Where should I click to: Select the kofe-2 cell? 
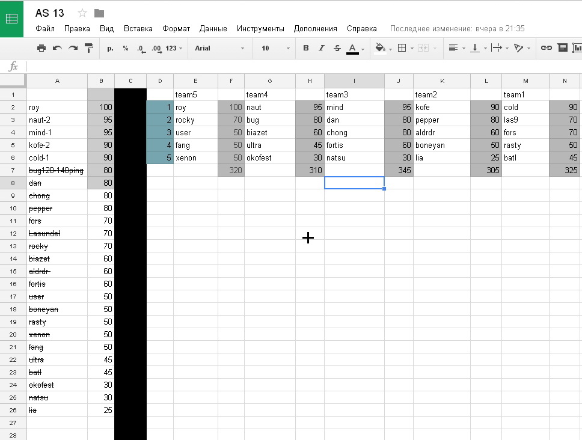click(x=57, y=145)
